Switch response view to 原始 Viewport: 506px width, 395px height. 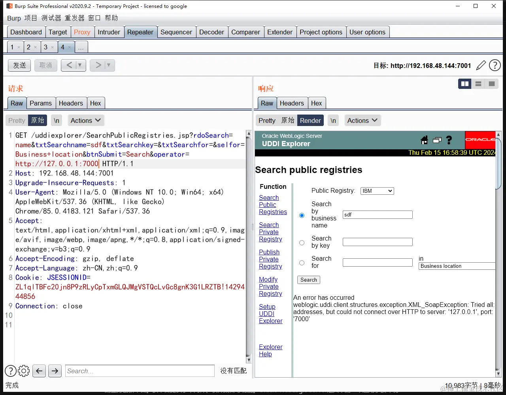point(288,120)
